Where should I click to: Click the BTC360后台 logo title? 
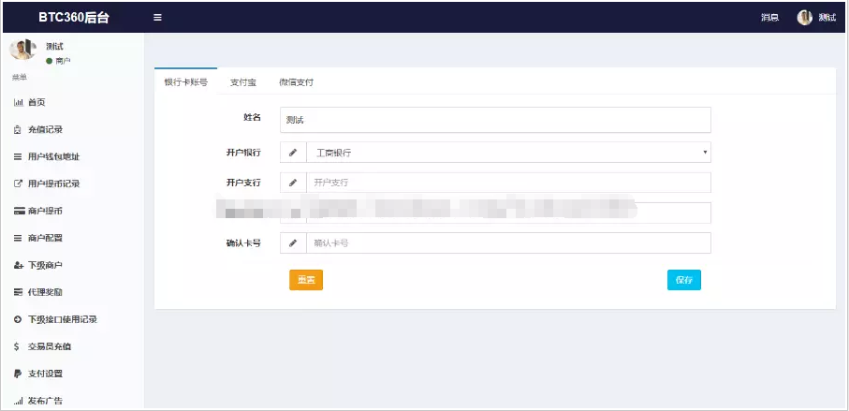coord(74,18)
